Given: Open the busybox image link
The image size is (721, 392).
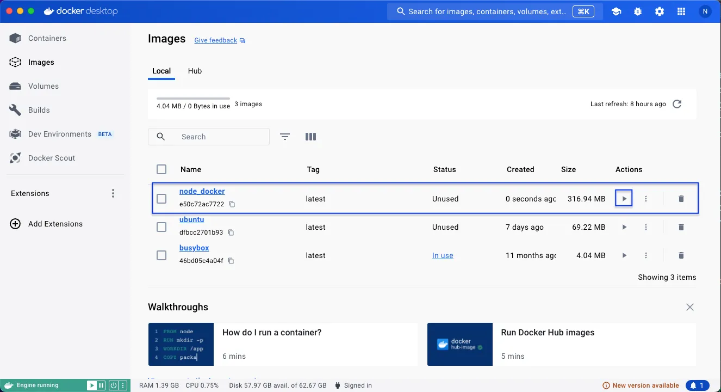Looking at the screenshot, I should [x=194, y=248].
